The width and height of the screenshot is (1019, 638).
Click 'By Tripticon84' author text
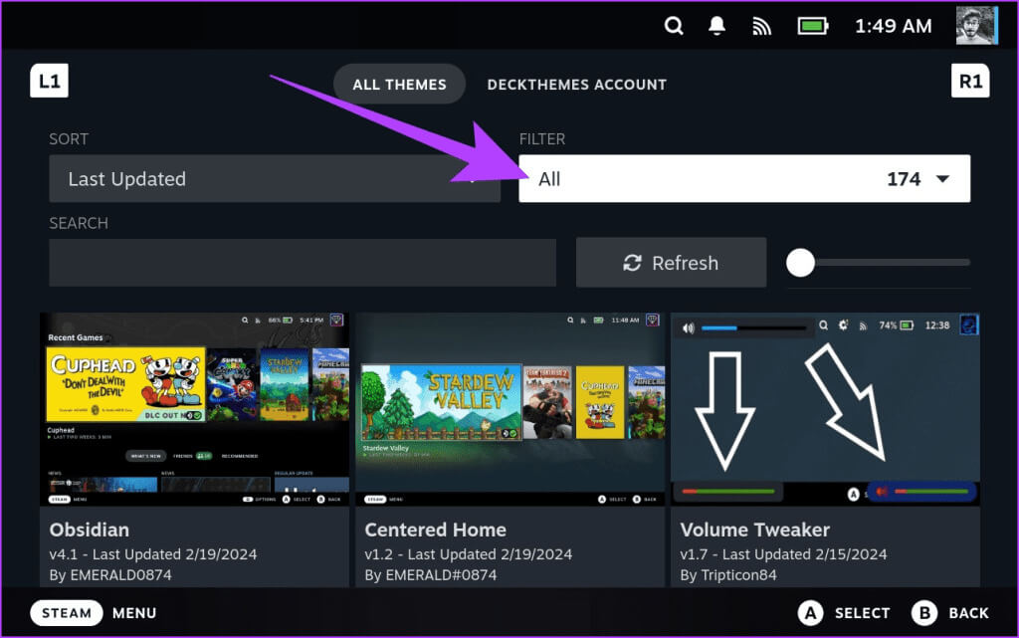(727, 575)
